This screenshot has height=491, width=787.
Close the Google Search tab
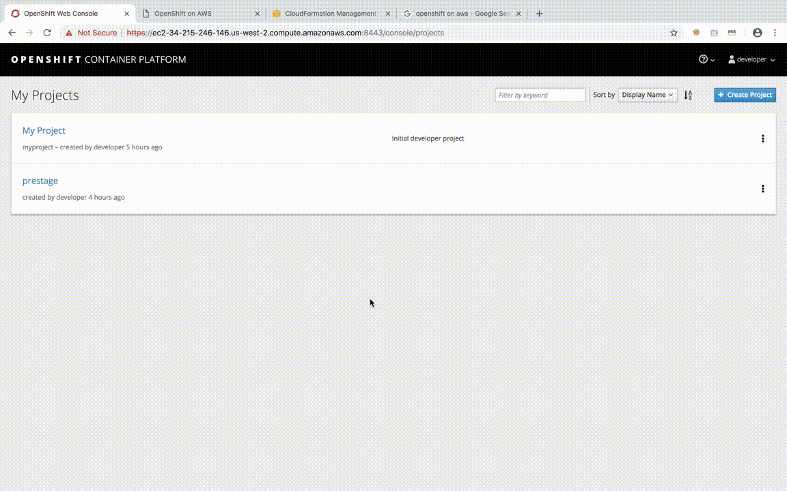[519, 14]
